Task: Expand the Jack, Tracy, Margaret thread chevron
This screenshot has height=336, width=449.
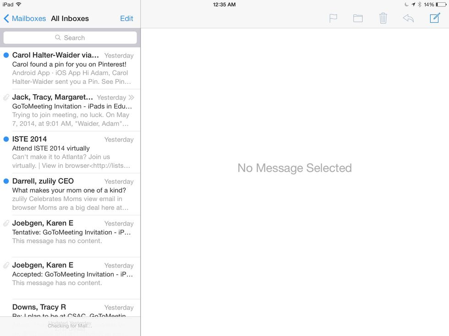Action: (x=131, y=97)
